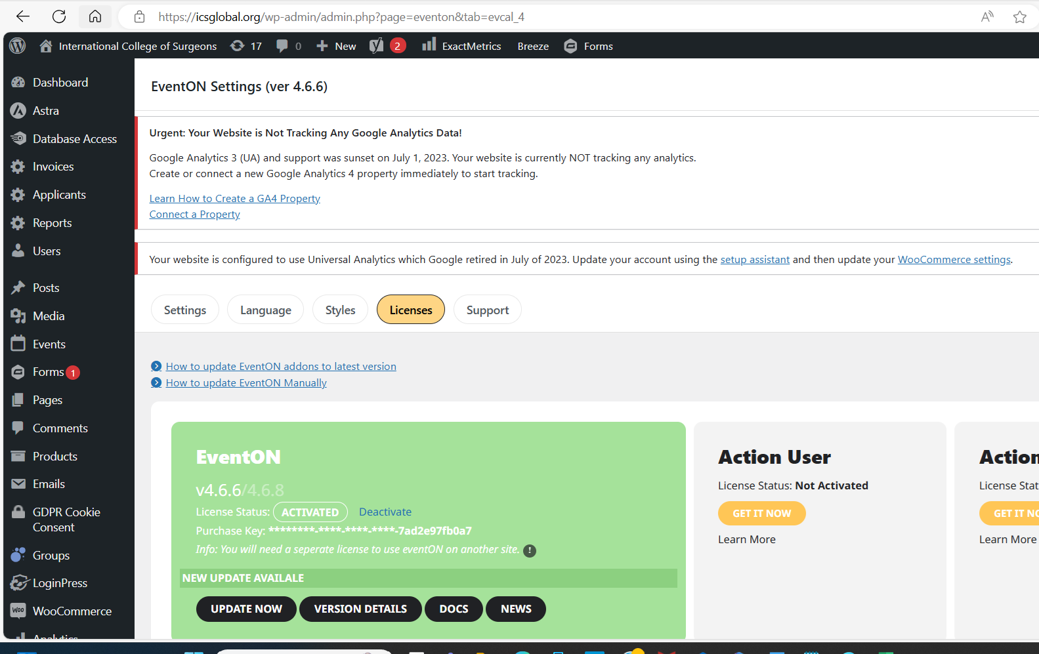
Task: Click the Connect a Property link
Action: (x=194, y=215)
